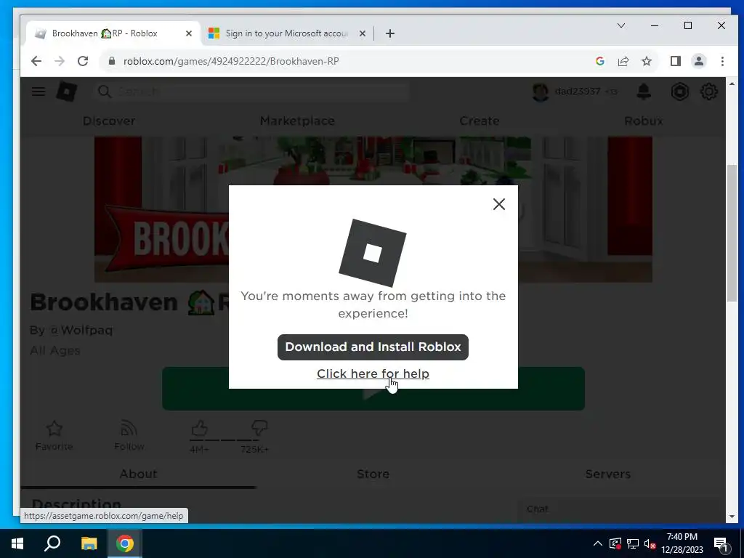
Task: Click the browser forward arrow
Action: [x=60, y=61]
